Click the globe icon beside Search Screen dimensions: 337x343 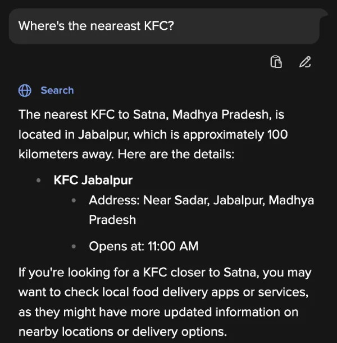point(25,91)
